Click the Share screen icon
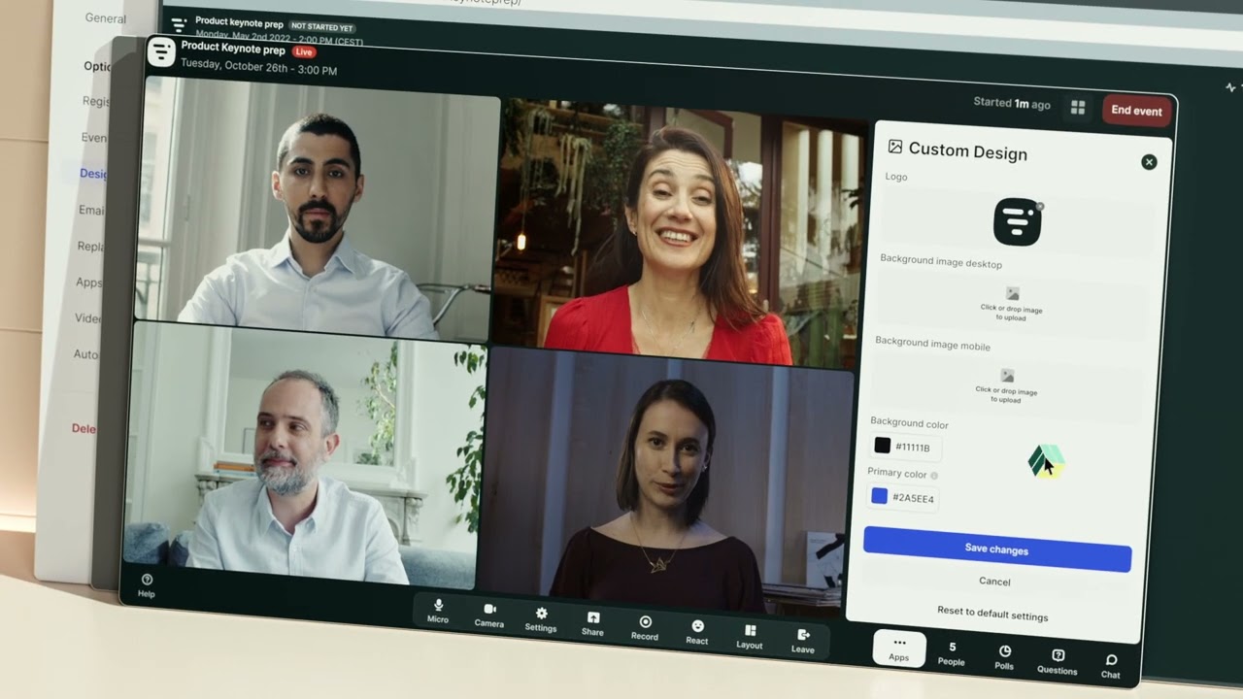Screen dimensions: 1243x699 [592, 623]
